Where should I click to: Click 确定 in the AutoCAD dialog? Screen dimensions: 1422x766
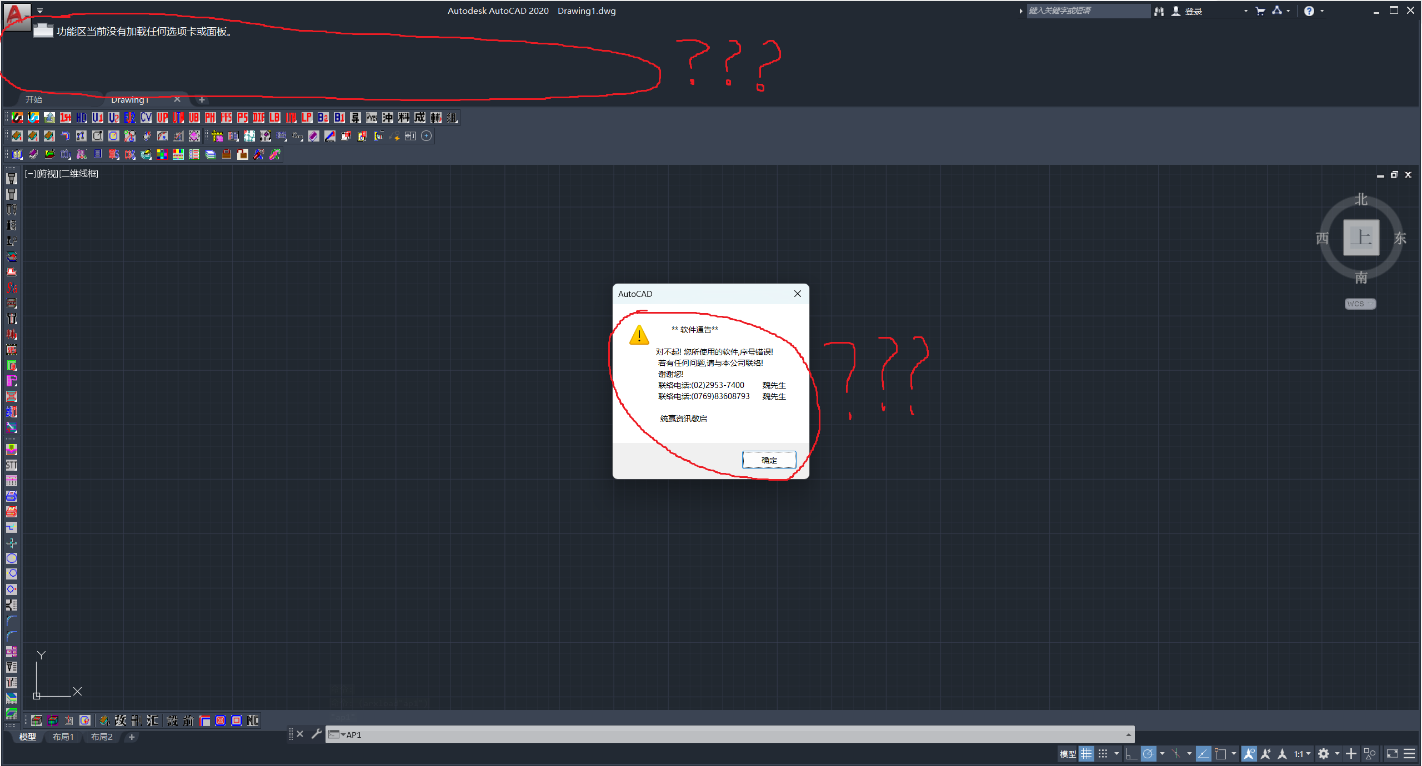coord(769,460)
